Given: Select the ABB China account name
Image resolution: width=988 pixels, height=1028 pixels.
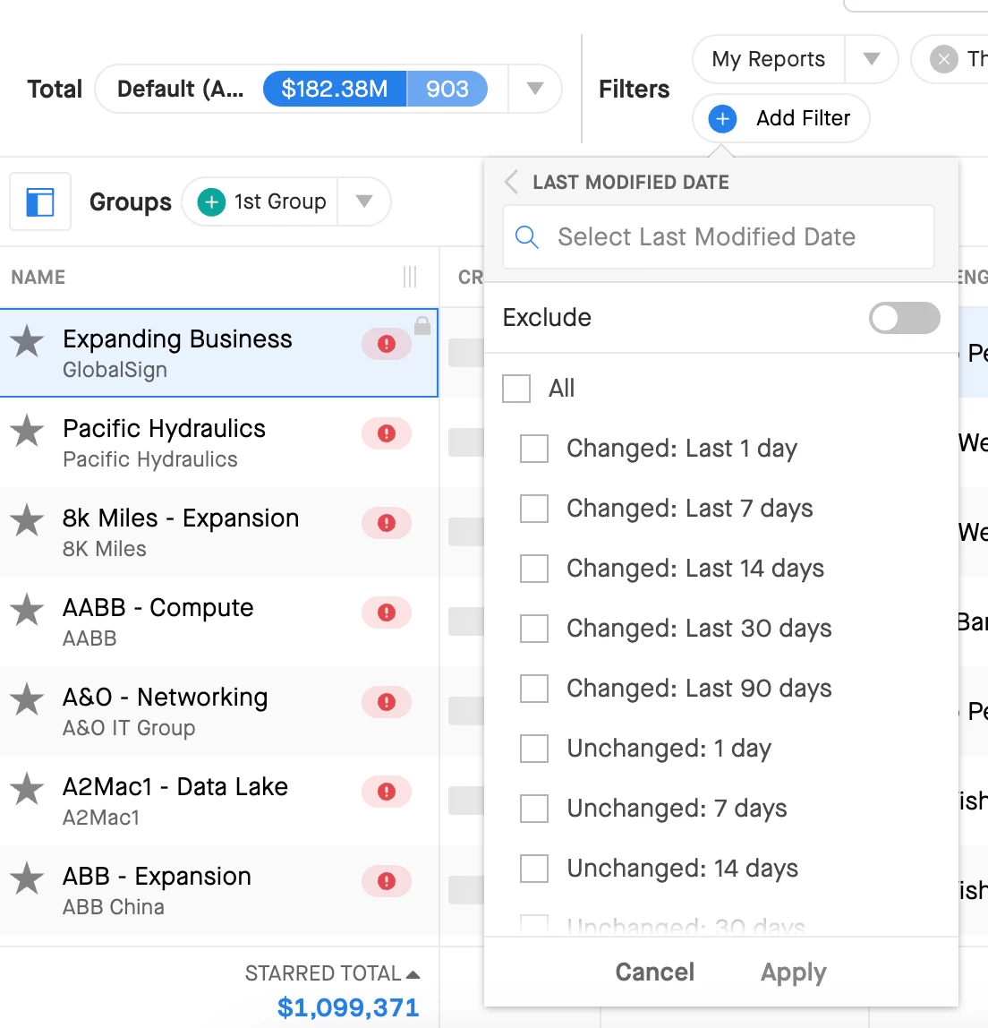Looking at the screenshot, I should coord(114,907).
